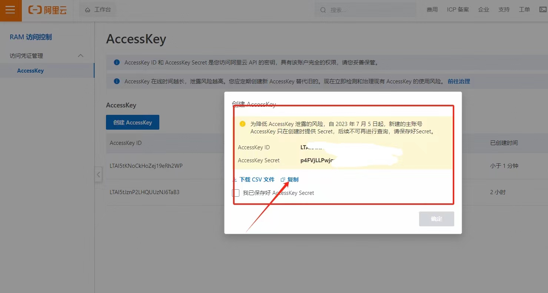Screen dimensions: 548x293
Task: Click the 复制 copy link
Action: click(x=293, y=179)
